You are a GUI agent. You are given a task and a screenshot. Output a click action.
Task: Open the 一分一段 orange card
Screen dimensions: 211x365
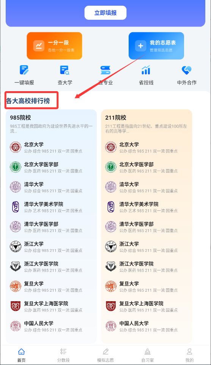(x=54, y=46)
